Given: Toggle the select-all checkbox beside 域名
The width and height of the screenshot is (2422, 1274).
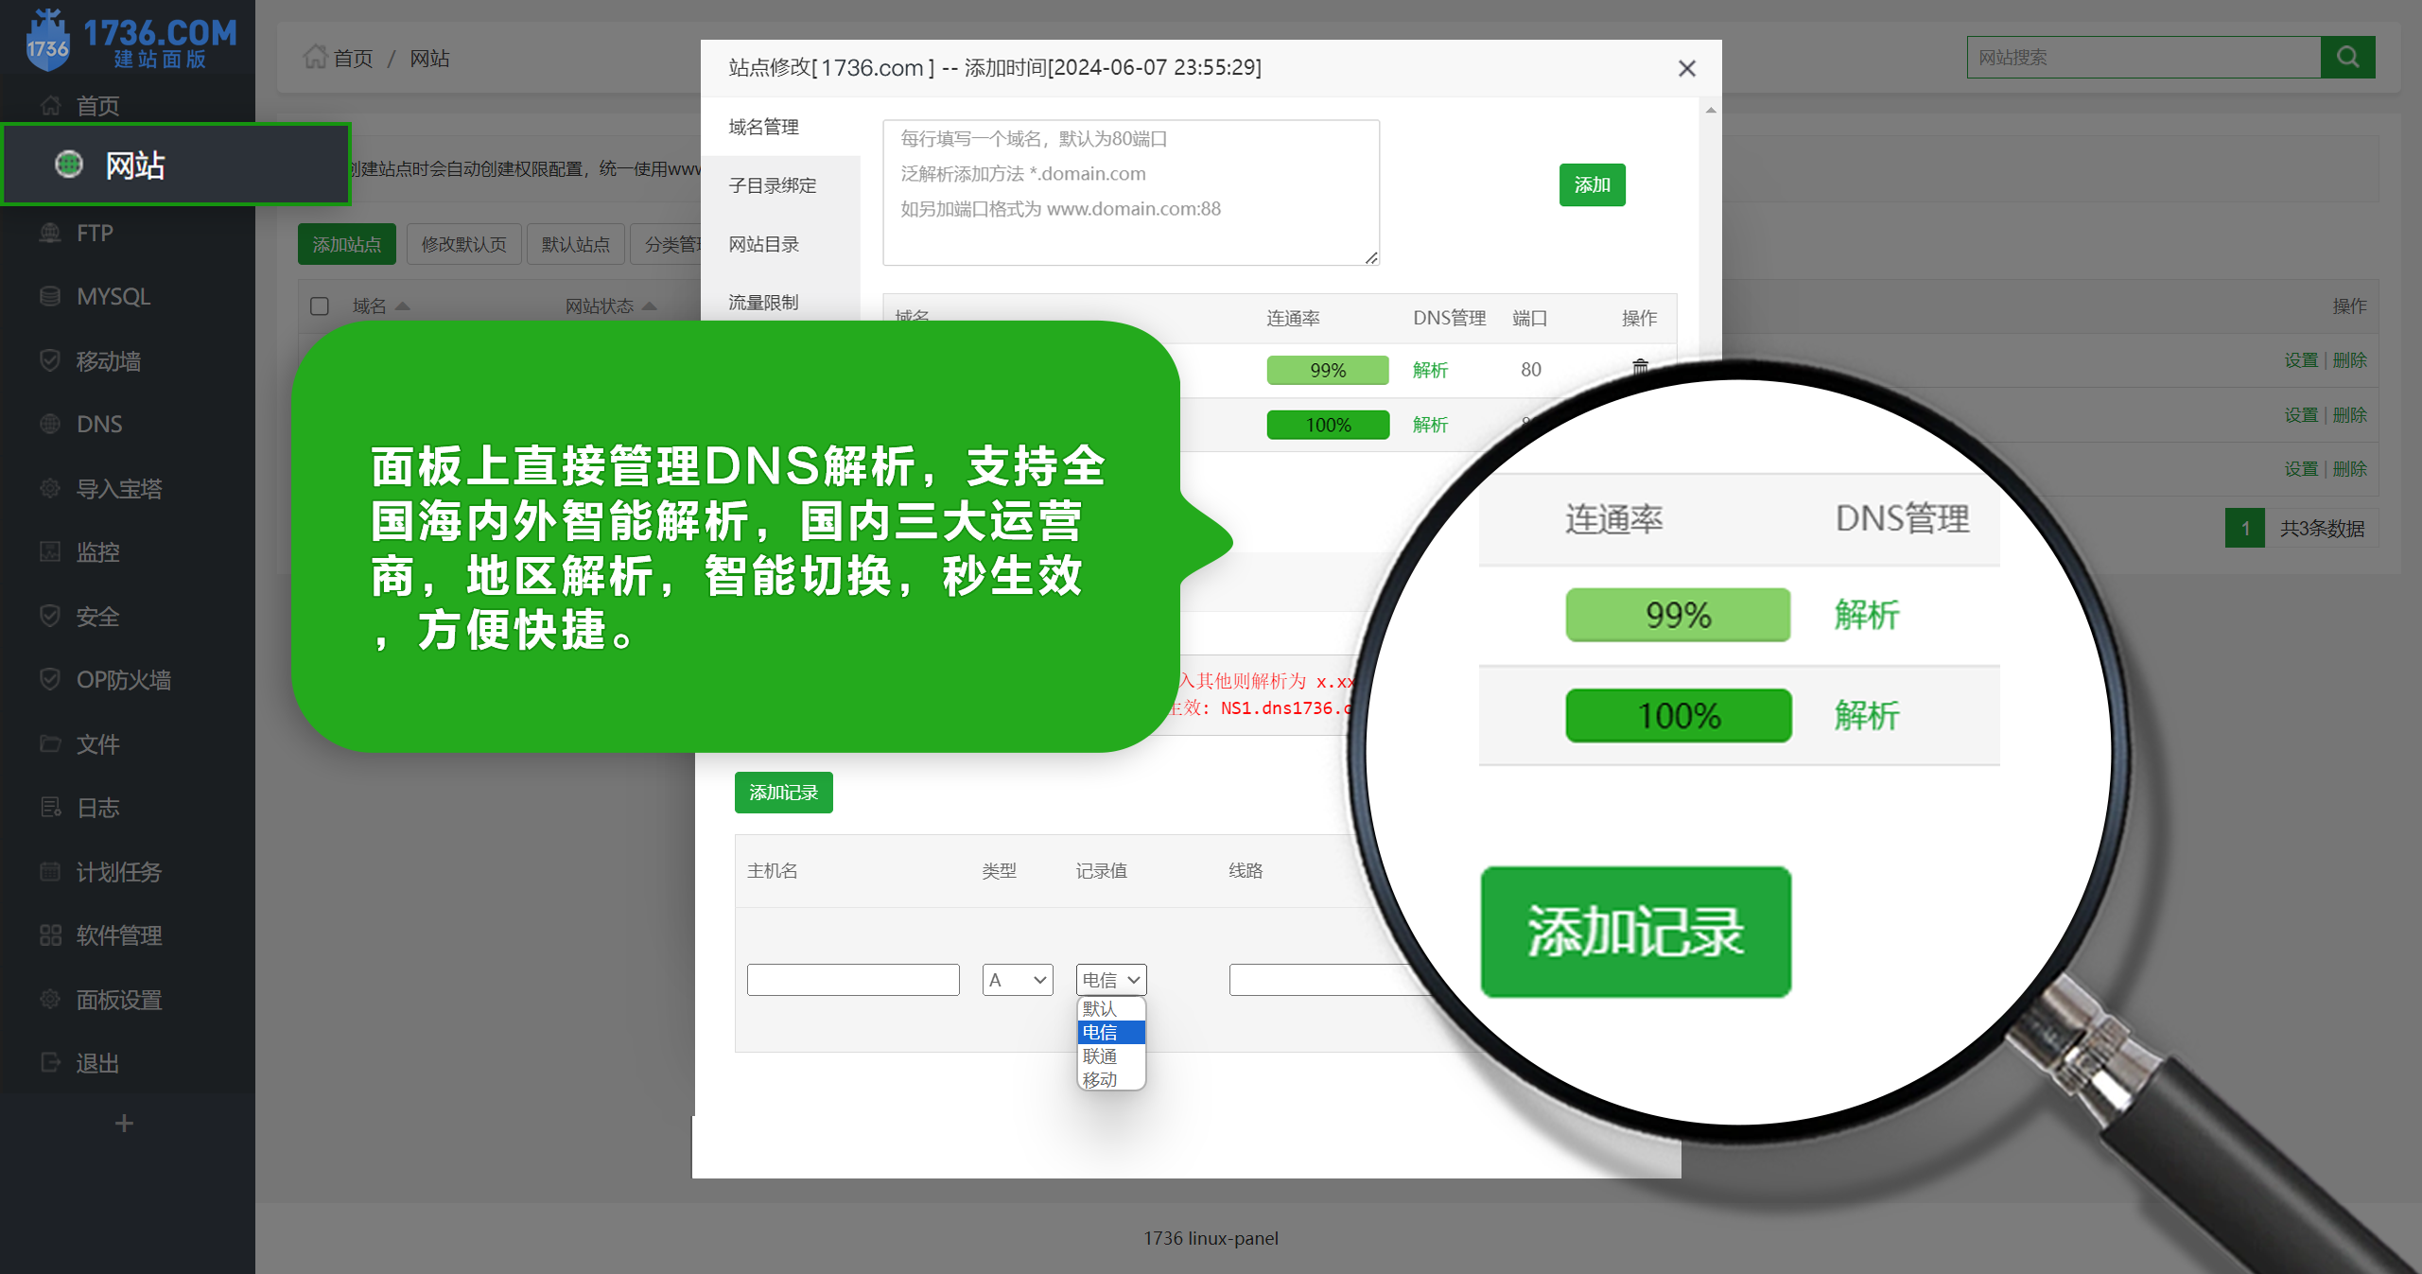Looking at the screenshot, I should pyautogui.click(x=320, y=305).
